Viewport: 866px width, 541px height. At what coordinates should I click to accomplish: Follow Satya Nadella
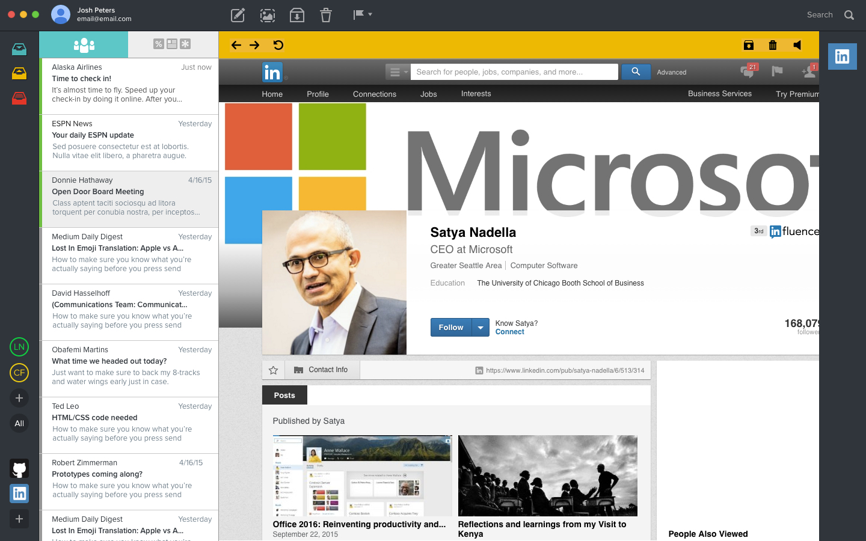coord(451,328)
